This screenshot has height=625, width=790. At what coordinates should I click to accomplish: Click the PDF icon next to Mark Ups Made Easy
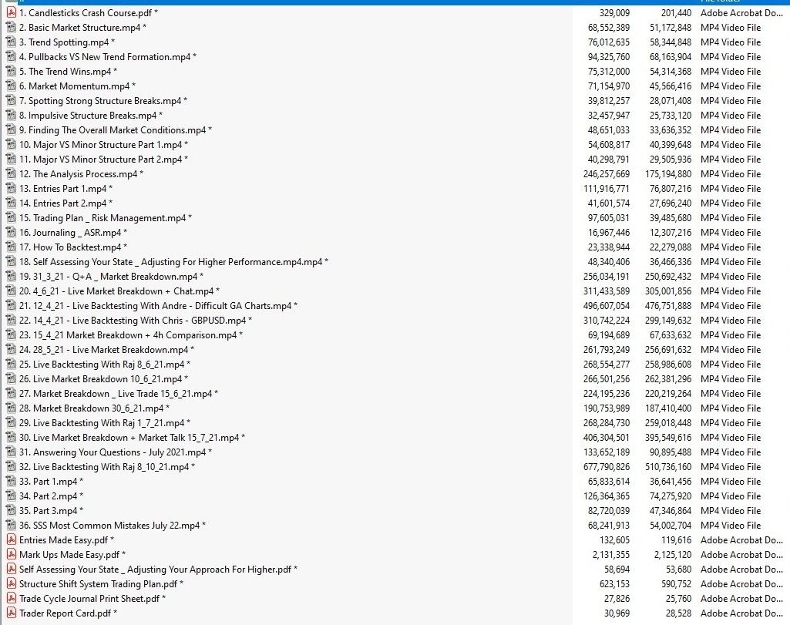point(11,555)
